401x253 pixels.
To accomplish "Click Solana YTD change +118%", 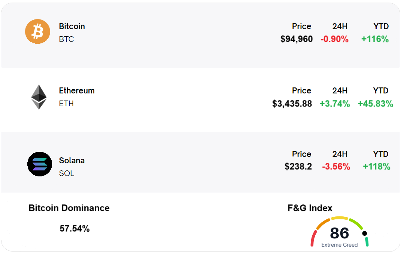I will (x=376, y=166).
